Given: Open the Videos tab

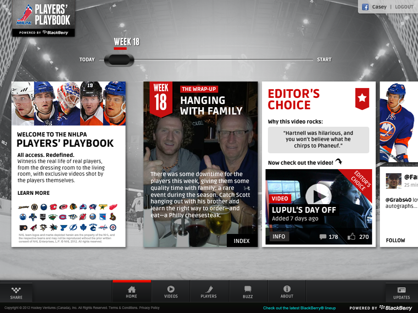Looking at the screenshot, I should point(171,292).
